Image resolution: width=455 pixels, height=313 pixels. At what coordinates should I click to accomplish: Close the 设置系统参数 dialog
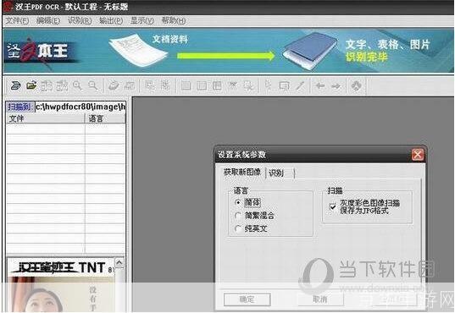(x=418, y=155)
